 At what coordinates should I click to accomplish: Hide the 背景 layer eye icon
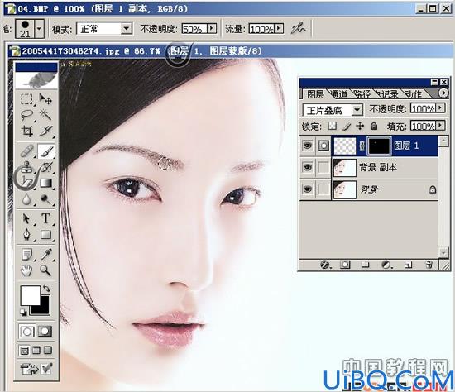(x=307, y=189)
